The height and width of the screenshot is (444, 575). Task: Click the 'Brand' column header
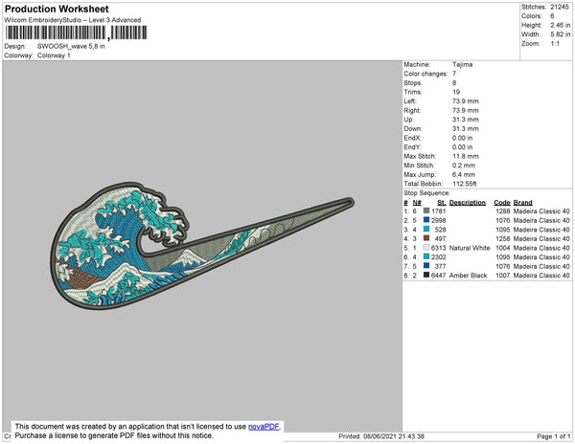tap(523, 203)
